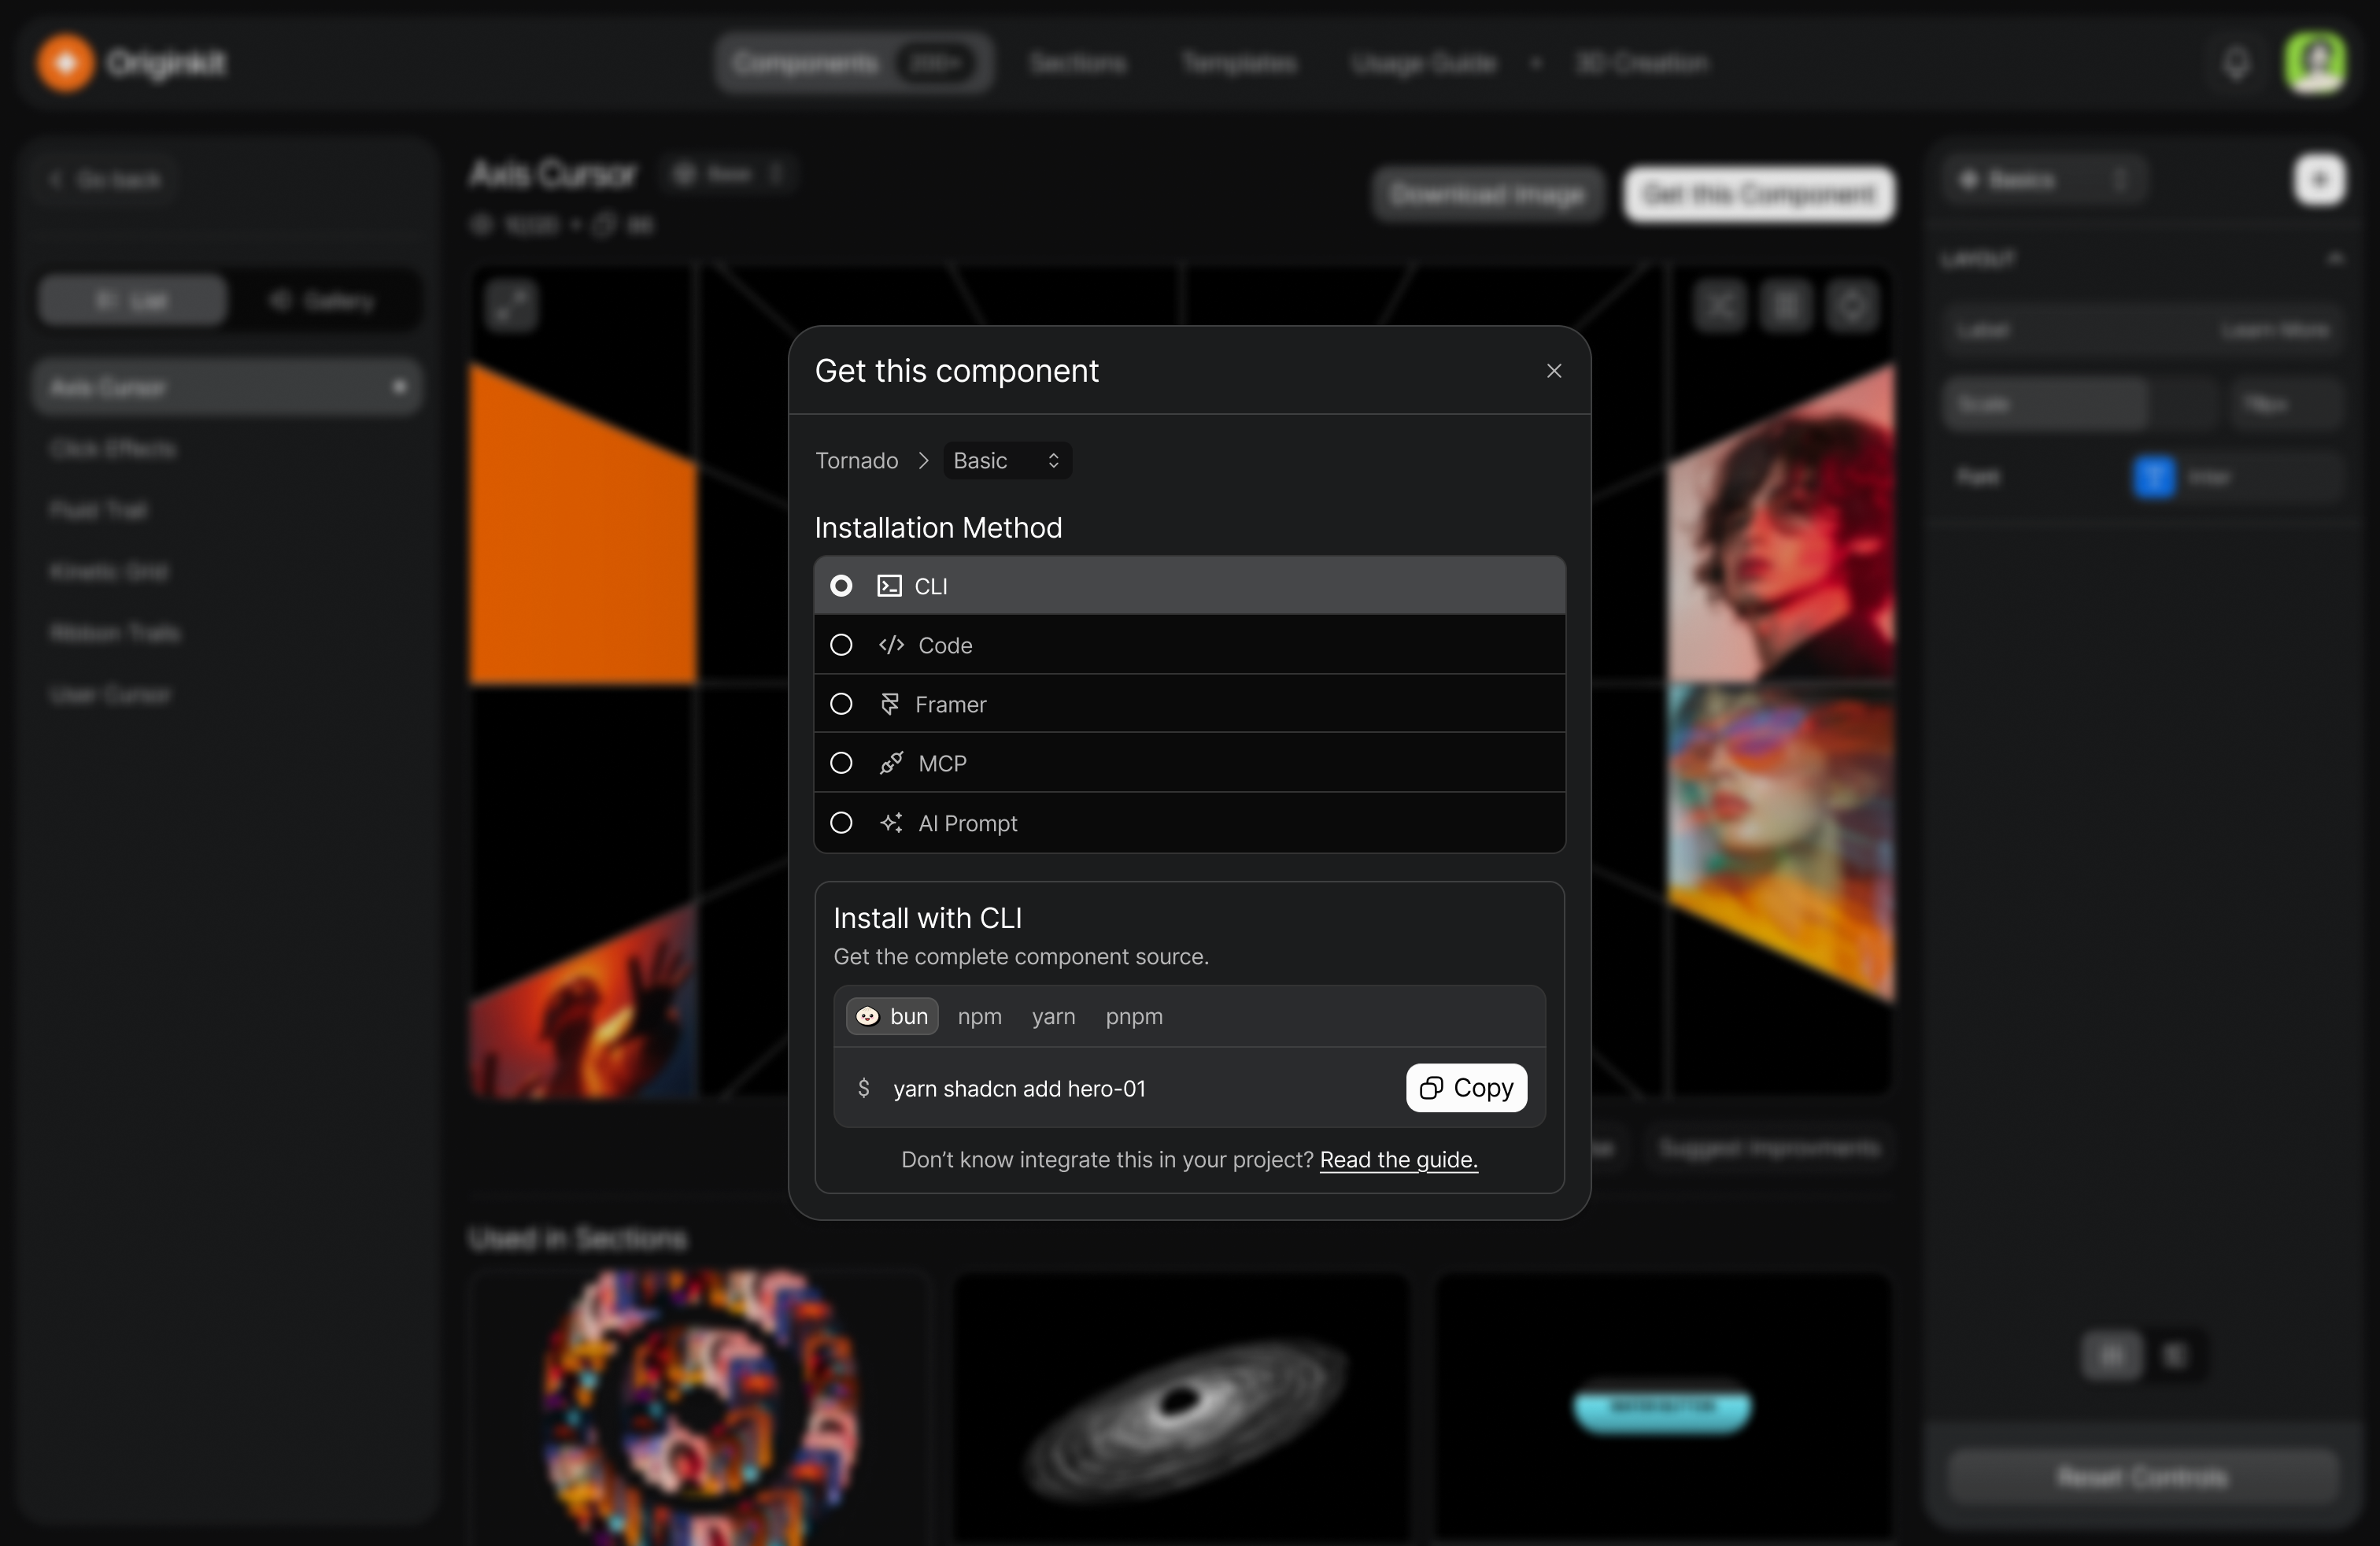
Task: Open the Originkit orange logo
Action: point(66,63)
